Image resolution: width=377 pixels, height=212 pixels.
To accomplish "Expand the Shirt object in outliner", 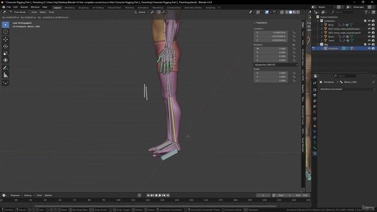I will (x=322, y=37).
